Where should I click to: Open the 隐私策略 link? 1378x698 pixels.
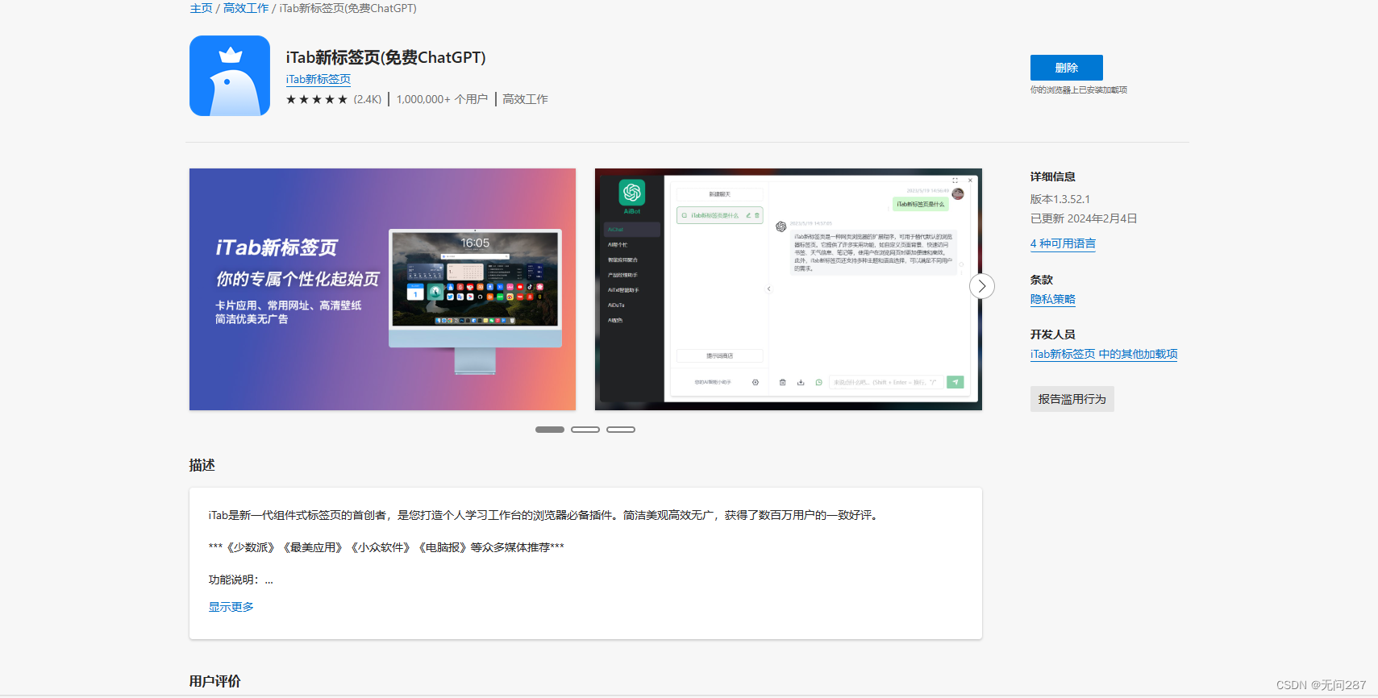coord(1053,299)
